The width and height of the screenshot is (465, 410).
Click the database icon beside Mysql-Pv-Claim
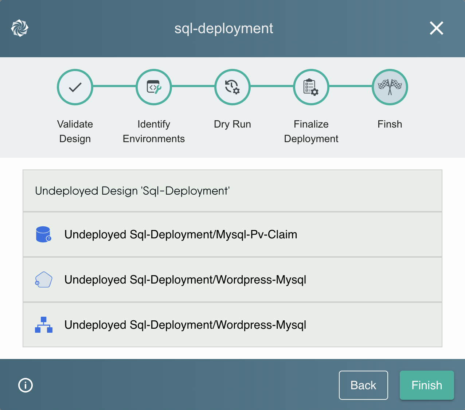(x=43, y=234)
